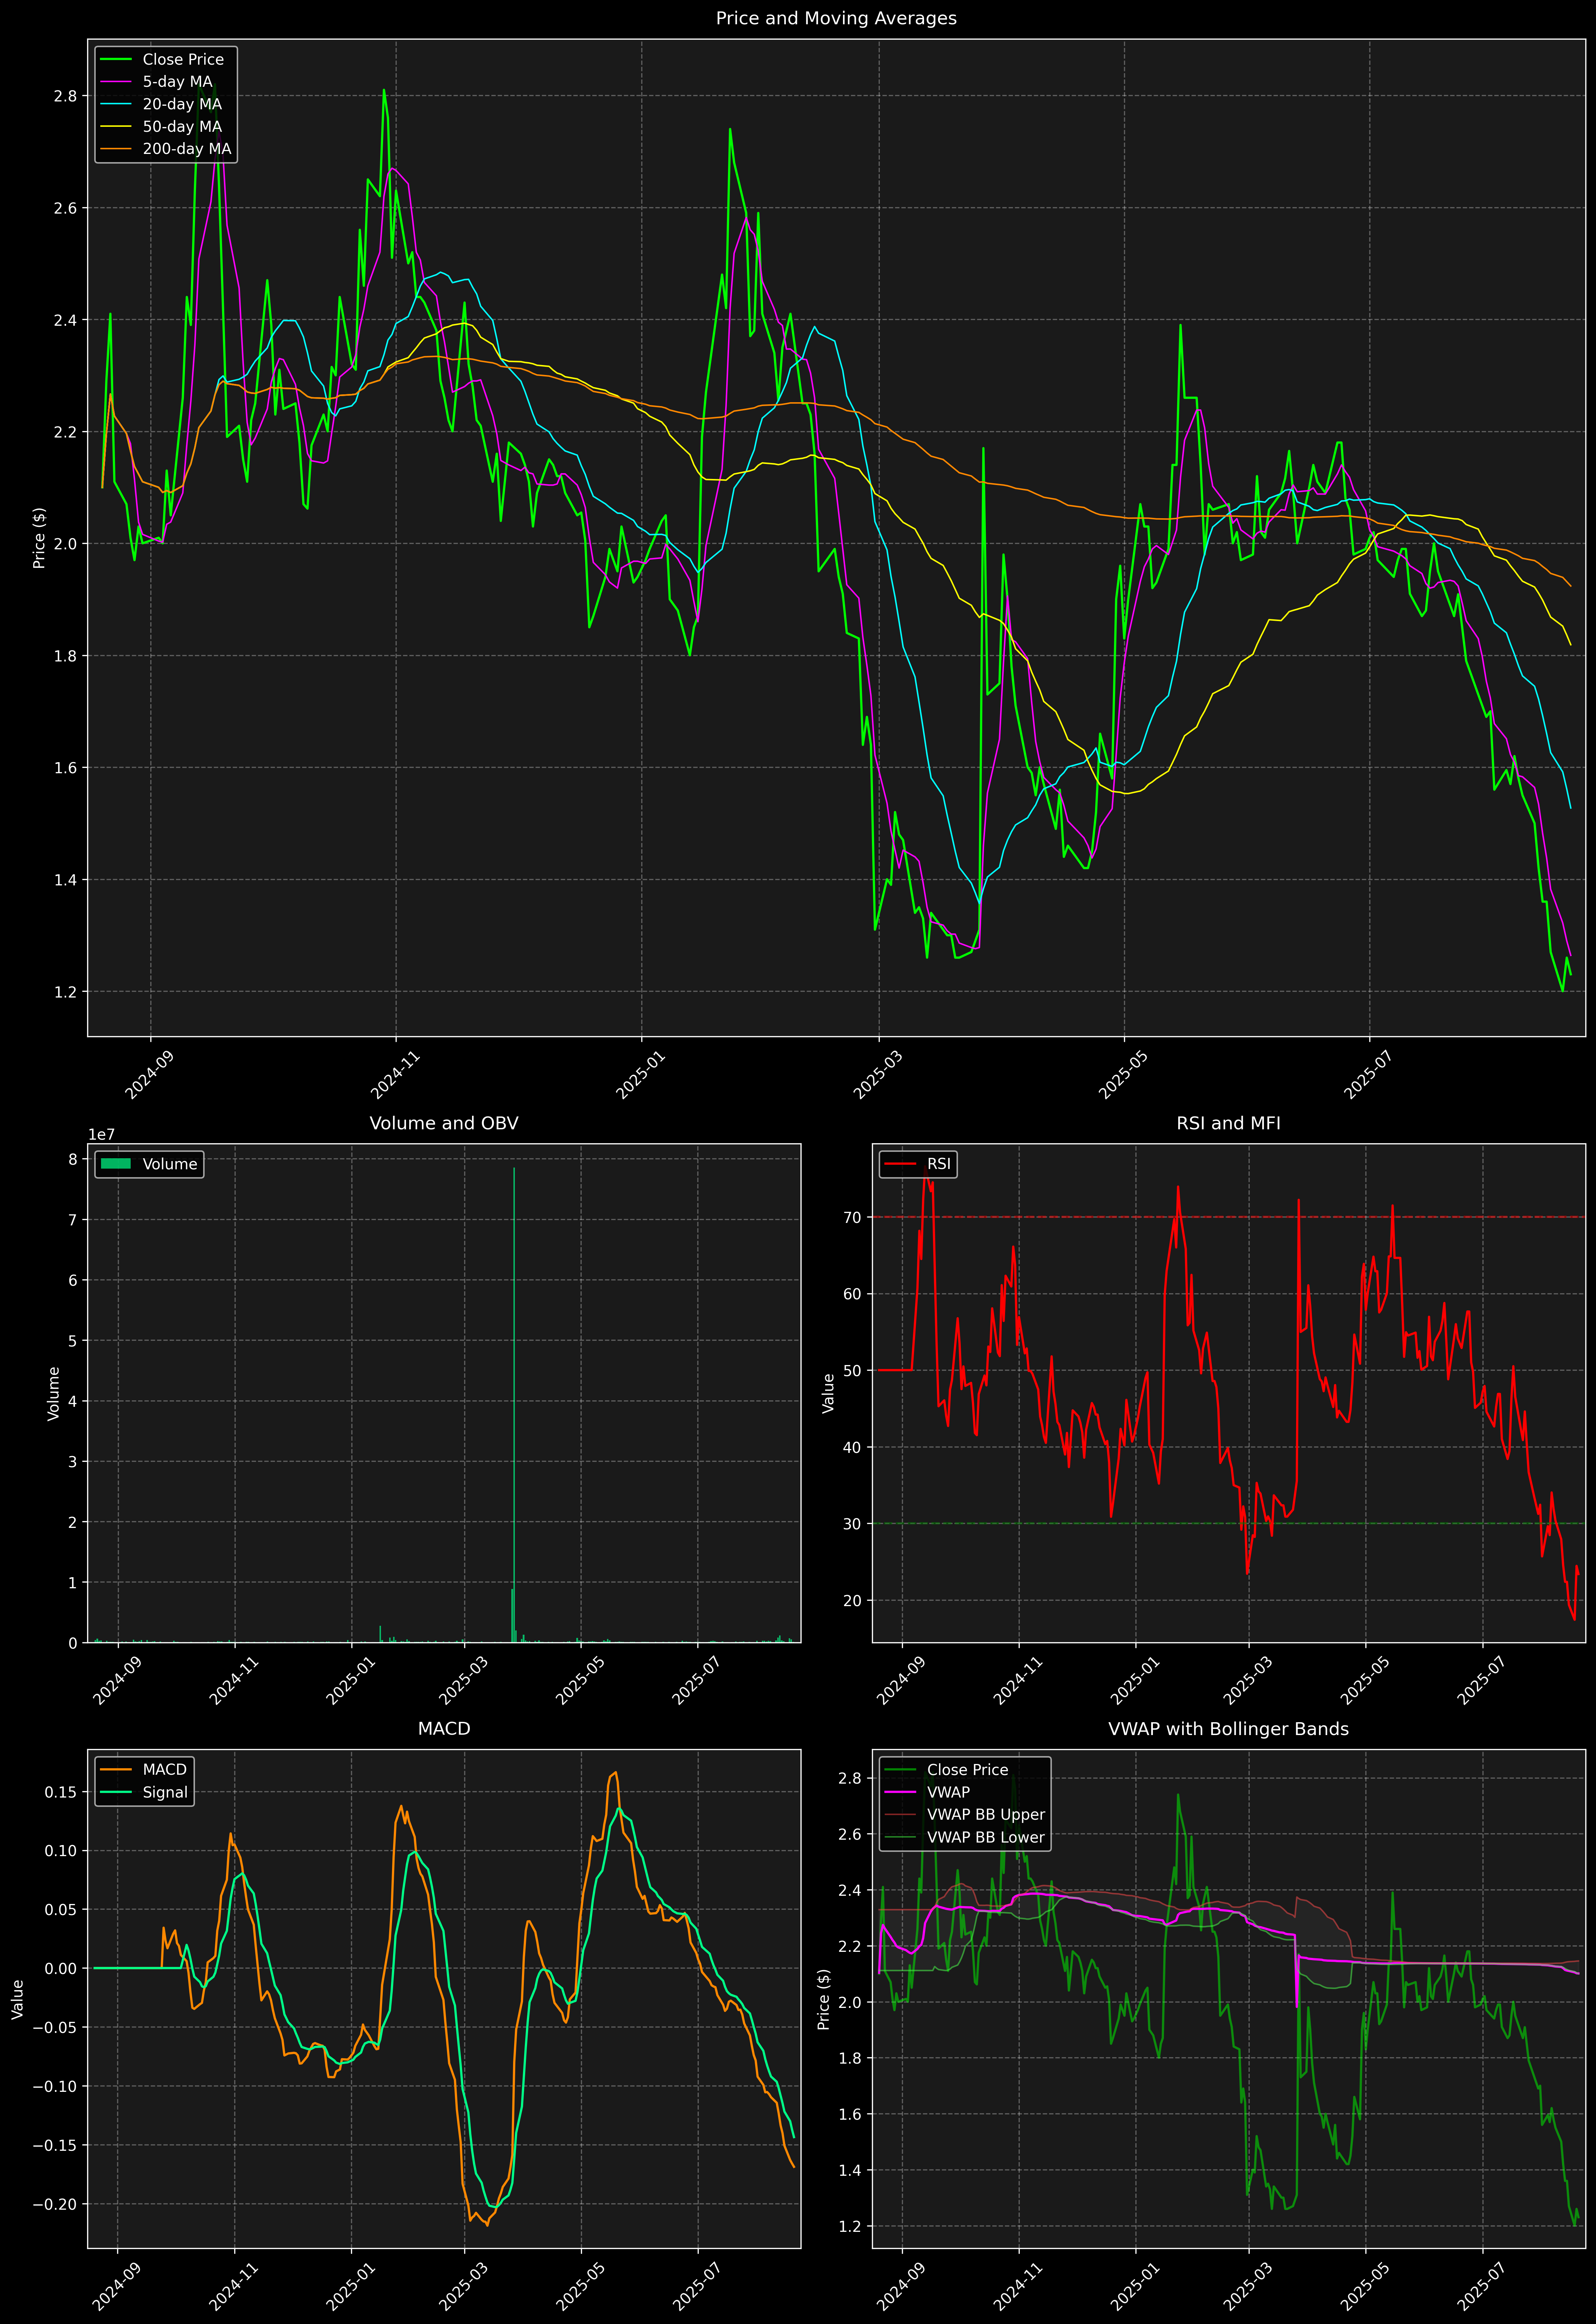The height and width of the screenshot is (2324, 1596).
Task: Click the 'Price and Moving Averages' chart title
Action: pos(836,18)
